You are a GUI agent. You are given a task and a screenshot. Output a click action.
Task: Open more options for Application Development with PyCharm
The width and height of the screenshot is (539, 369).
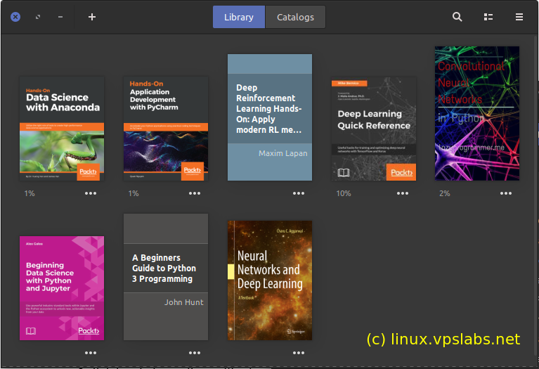click(195, 193)
